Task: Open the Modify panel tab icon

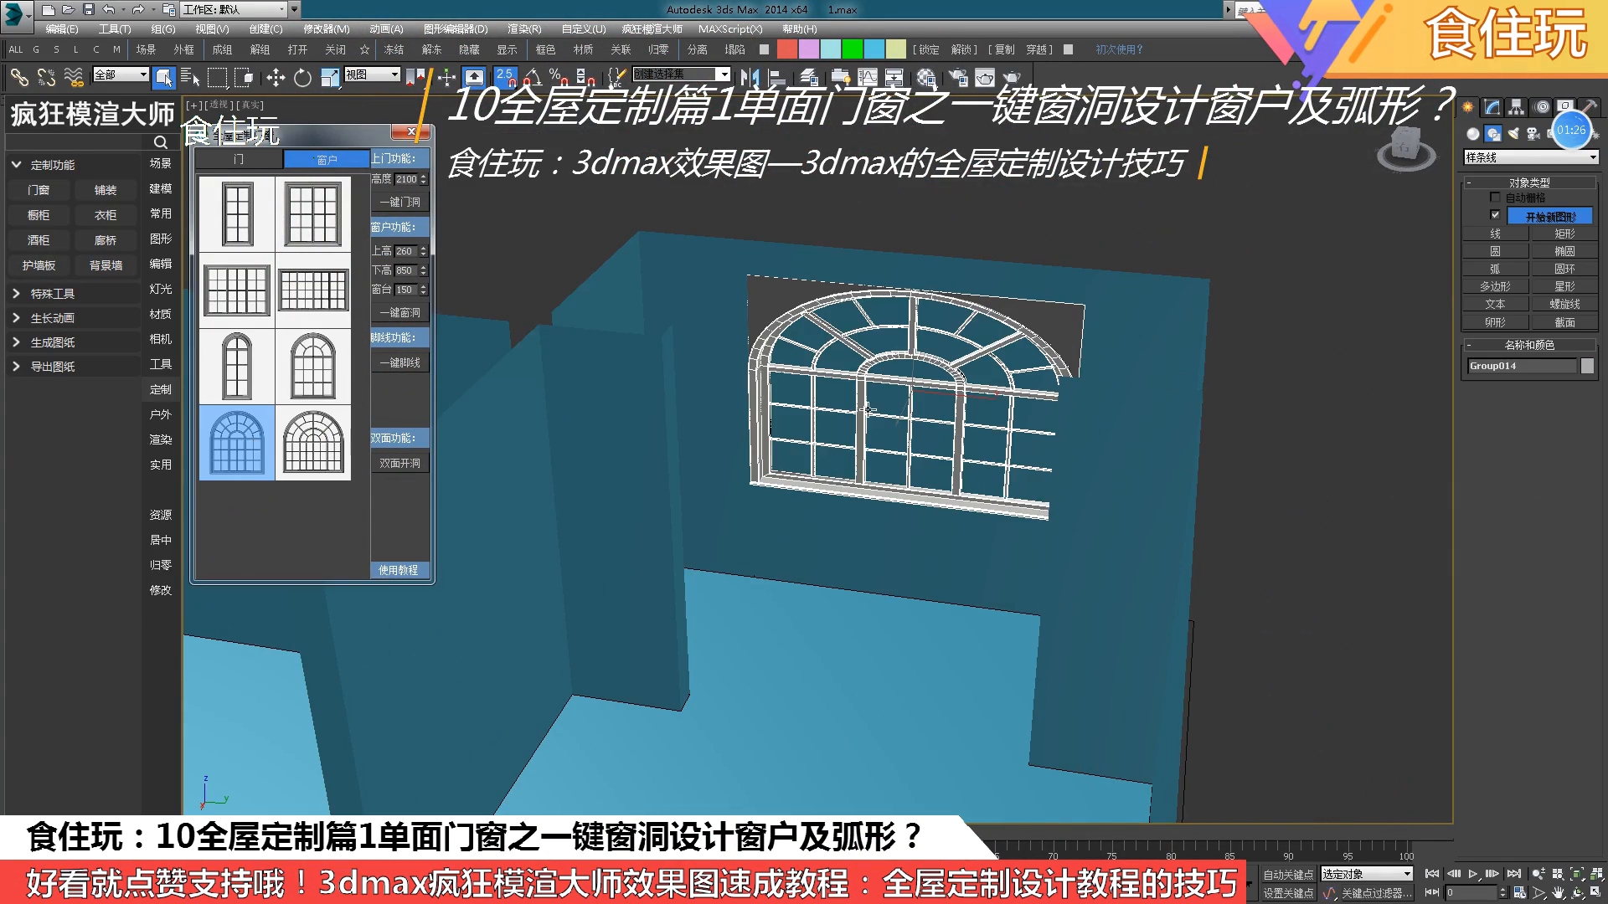Action: coord(1492,107)
